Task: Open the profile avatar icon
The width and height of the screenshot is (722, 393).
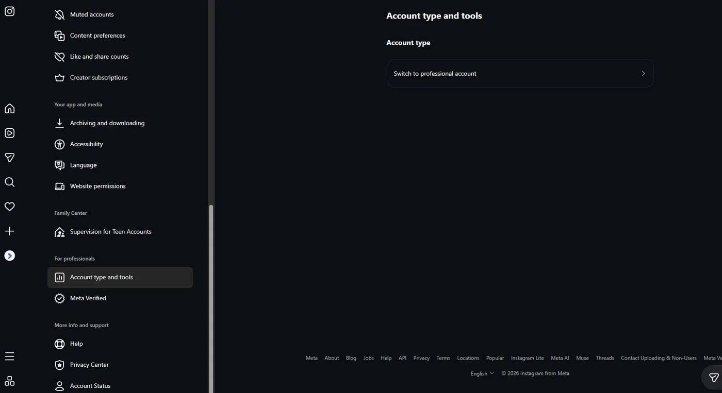Action: point(10,255)
